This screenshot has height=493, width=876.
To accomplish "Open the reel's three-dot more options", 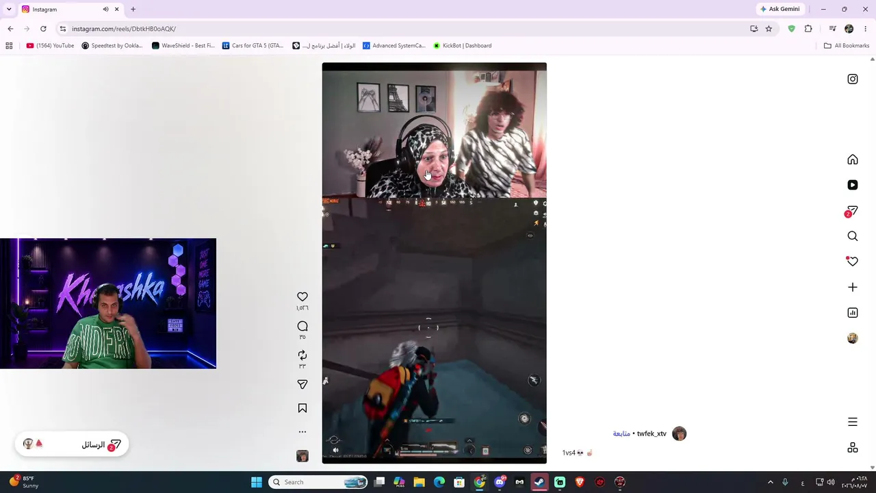I will tap(302, 431).
